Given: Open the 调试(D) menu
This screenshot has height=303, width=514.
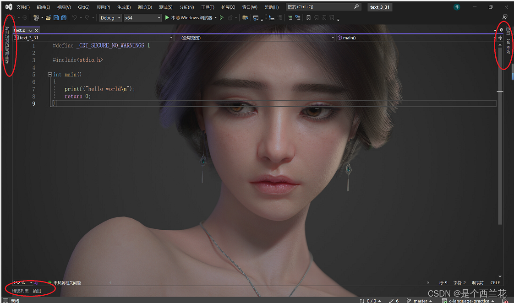Looking at the screenshot, I should [145, 7].
